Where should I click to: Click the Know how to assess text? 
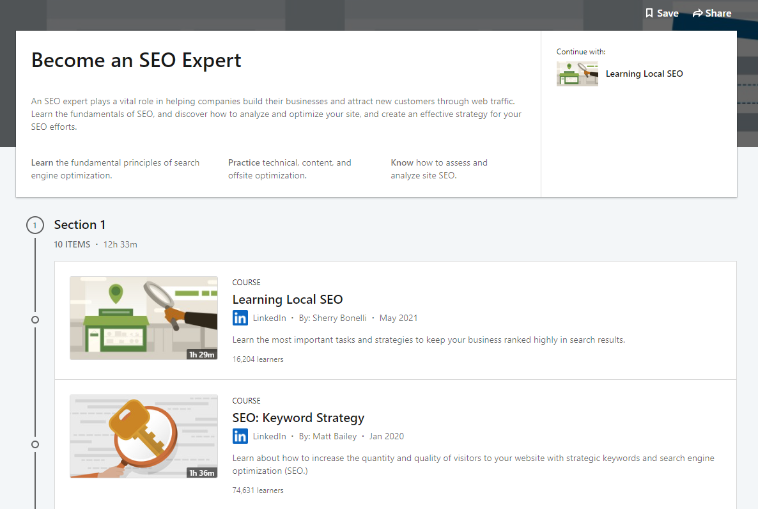pyautogui.click(x=439, y=169)
